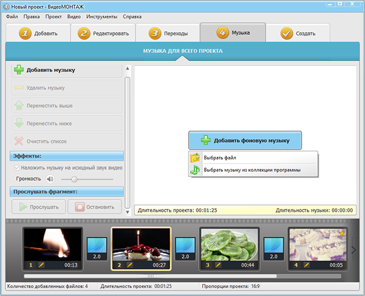
Task: Click the green music note collection icon
Action: point(195,170)
